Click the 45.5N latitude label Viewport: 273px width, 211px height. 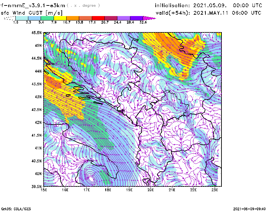37,32
